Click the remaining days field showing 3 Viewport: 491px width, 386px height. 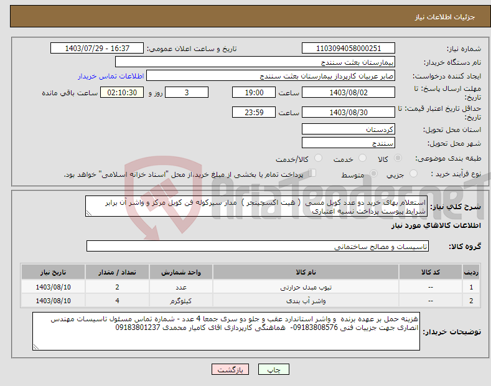[x=187, y=92]
